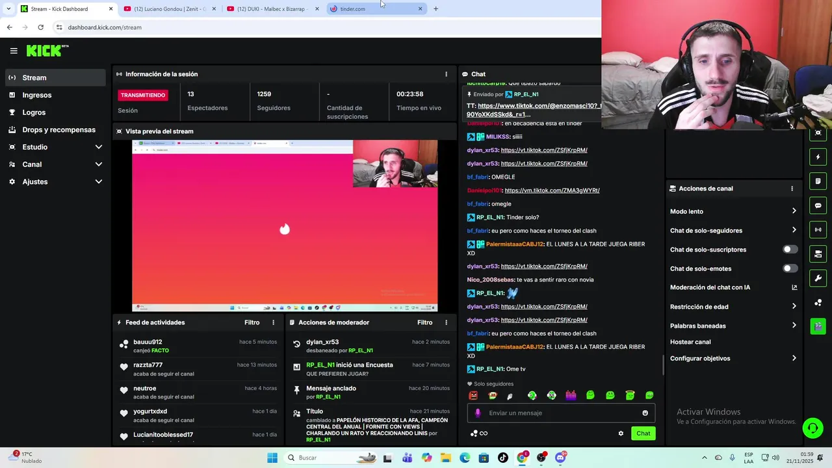The image size is (832, 468).
Task: Open external link icon for Moderación del chat con IA
Action: (x=794, y=287)
